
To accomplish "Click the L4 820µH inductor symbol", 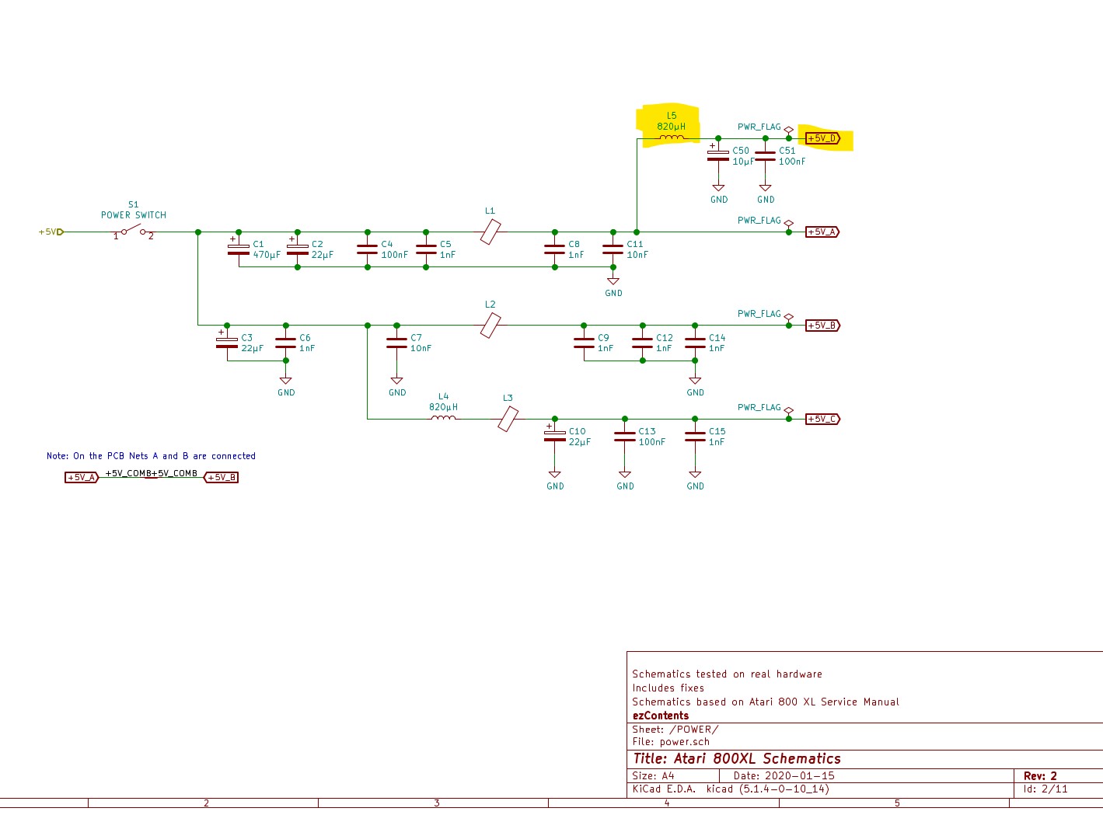I will 443,418.
